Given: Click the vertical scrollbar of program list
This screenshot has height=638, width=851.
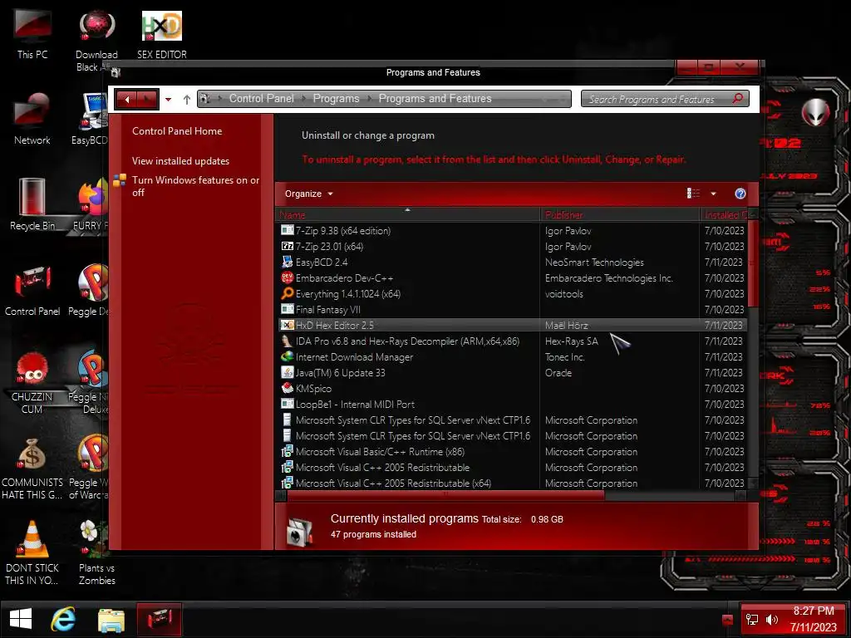Looking at the screenshot, I should pyautogui.click(x=753, y=263).
